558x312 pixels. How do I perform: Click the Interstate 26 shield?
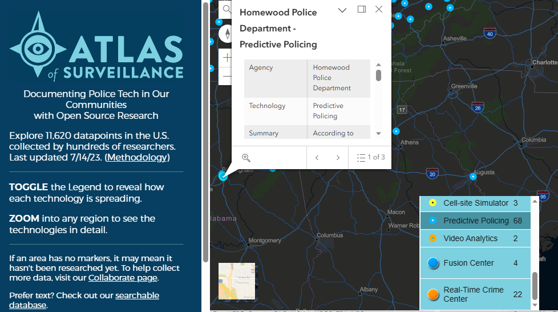coord(478,107)
